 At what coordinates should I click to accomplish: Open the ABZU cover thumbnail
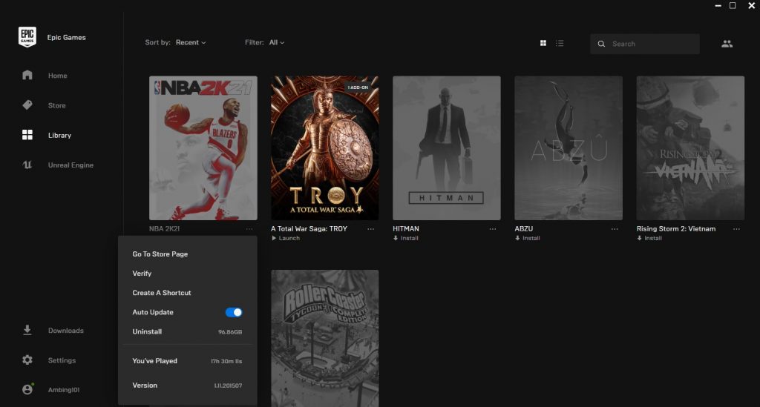(x=569, y=148)
